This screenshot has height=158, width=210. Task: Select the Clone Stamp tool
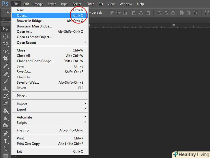click(x=5, y=89)
